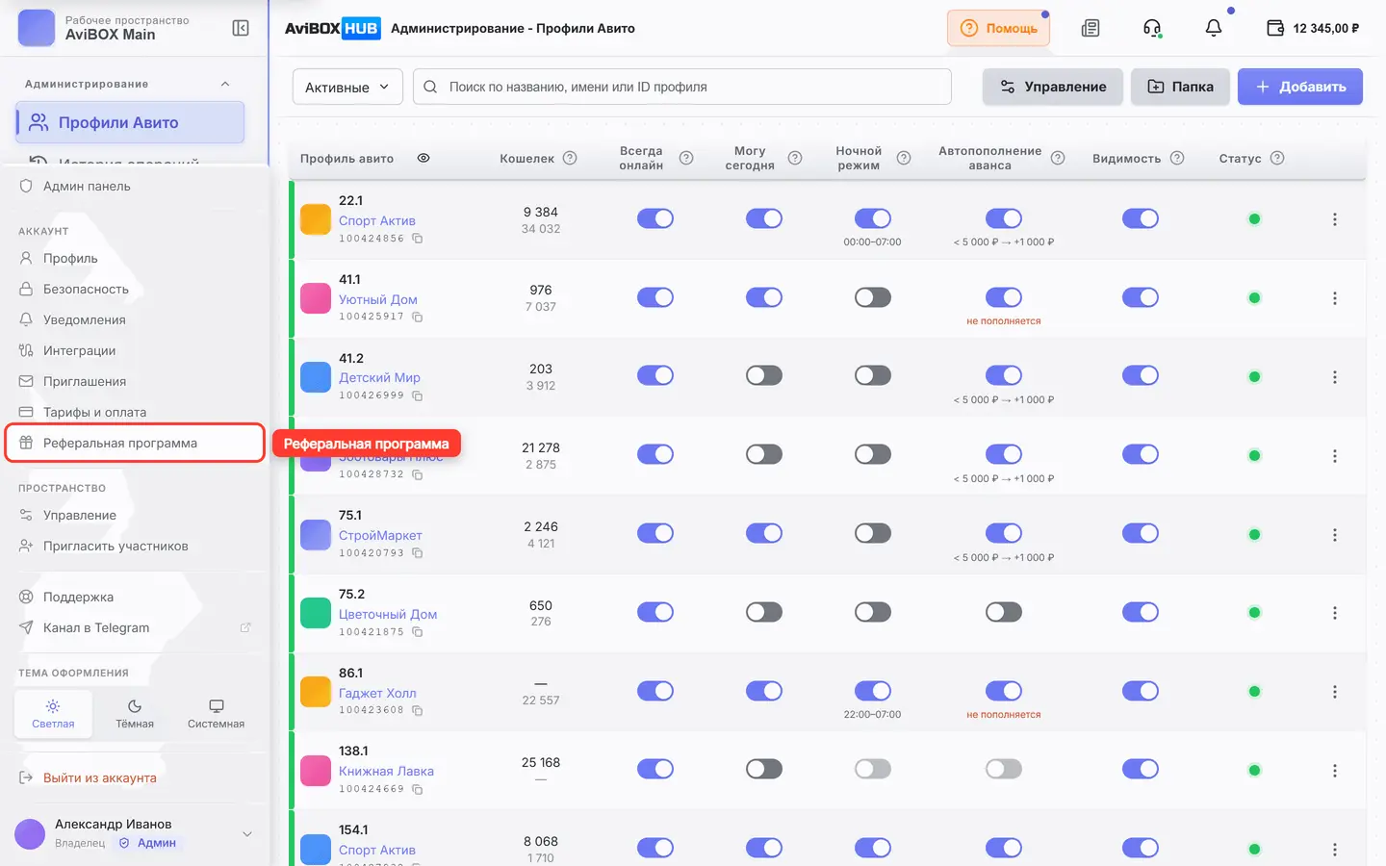
Task: Open the news document icon in header
Action: [1091, 28]
